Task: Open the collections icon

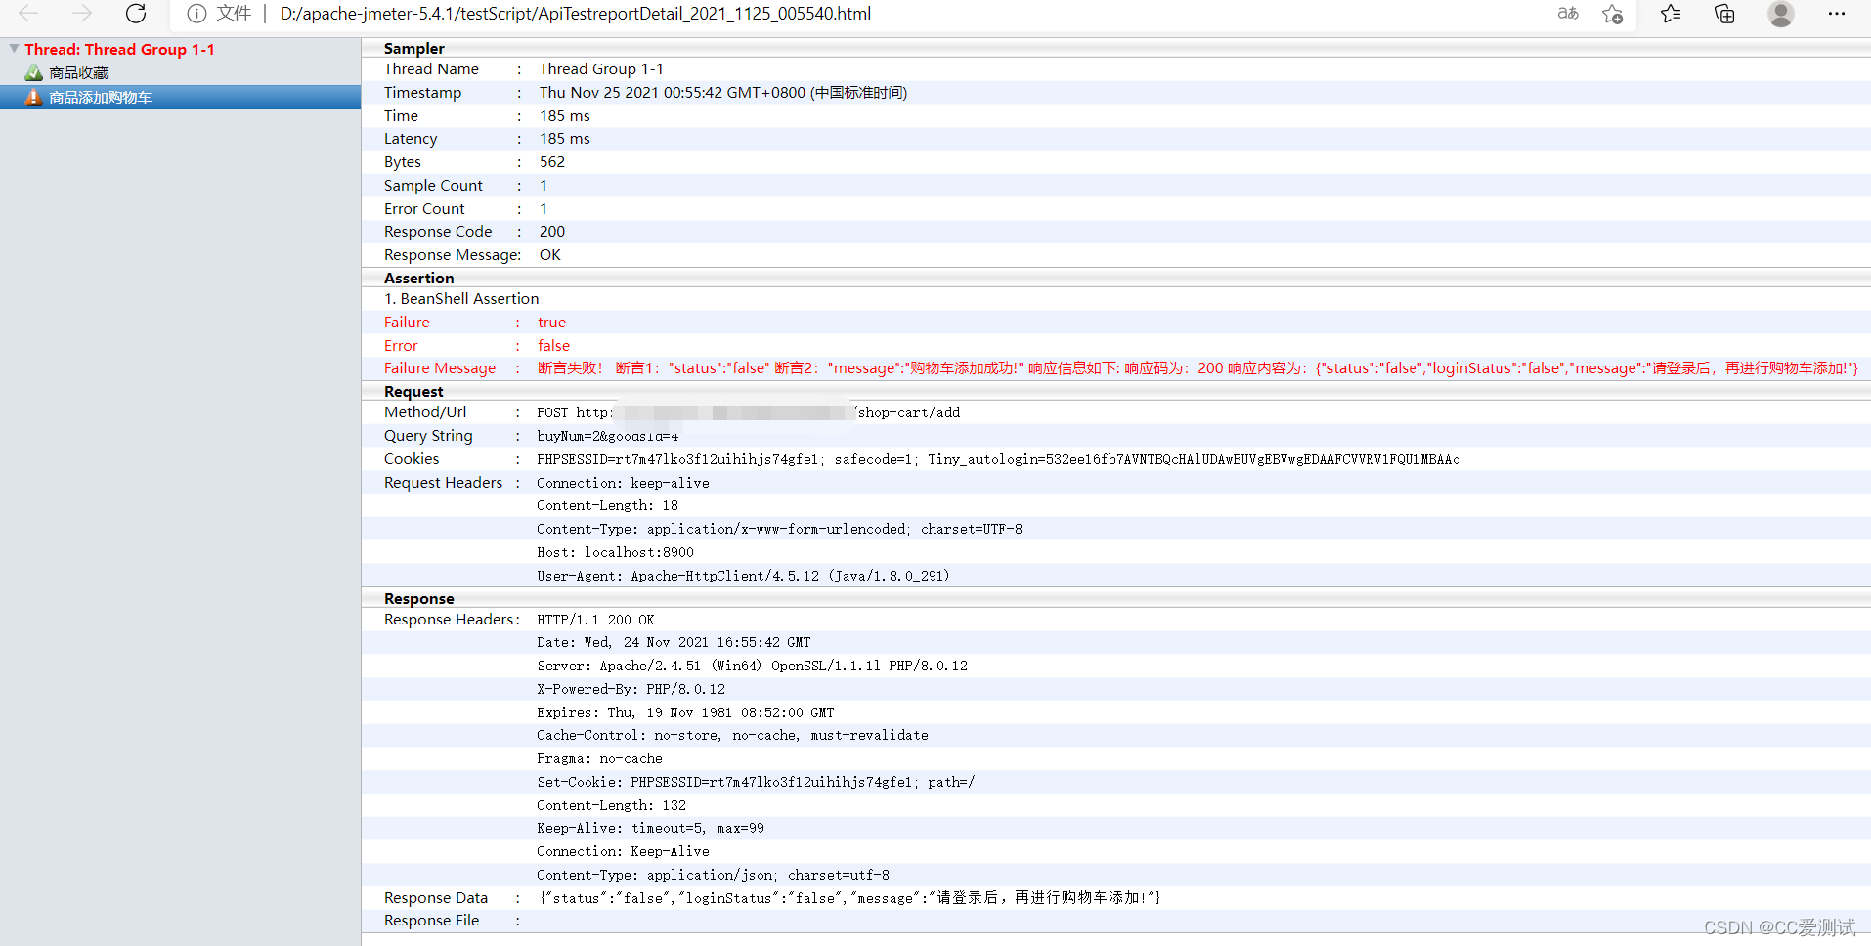Action: pos(1724,14)
